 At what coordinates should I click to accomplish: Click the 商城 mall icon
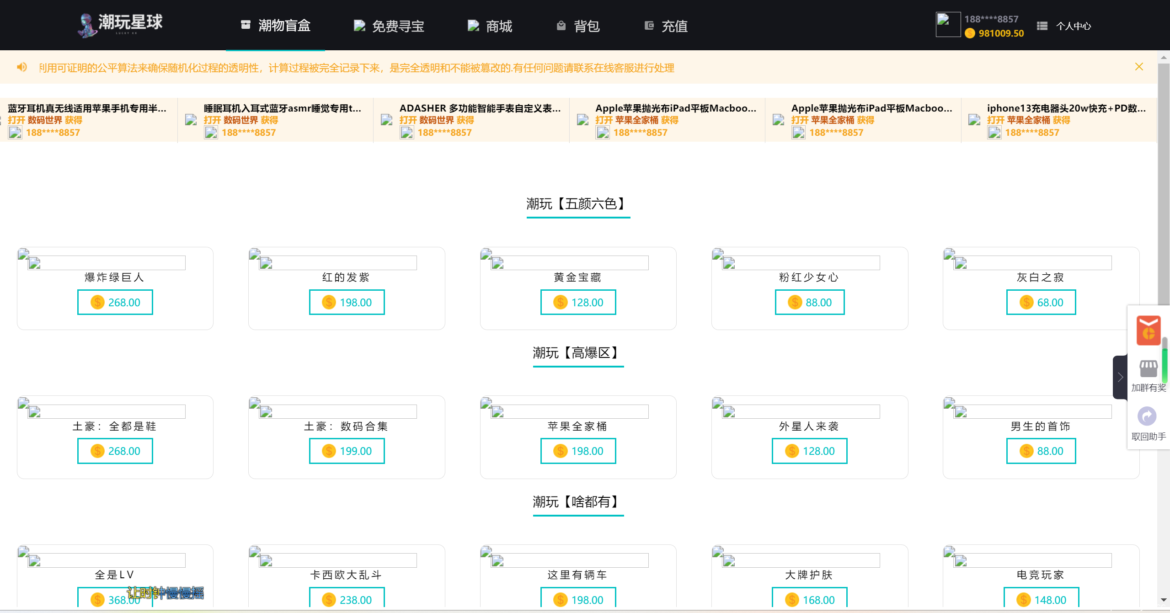(x=472, y=26)
